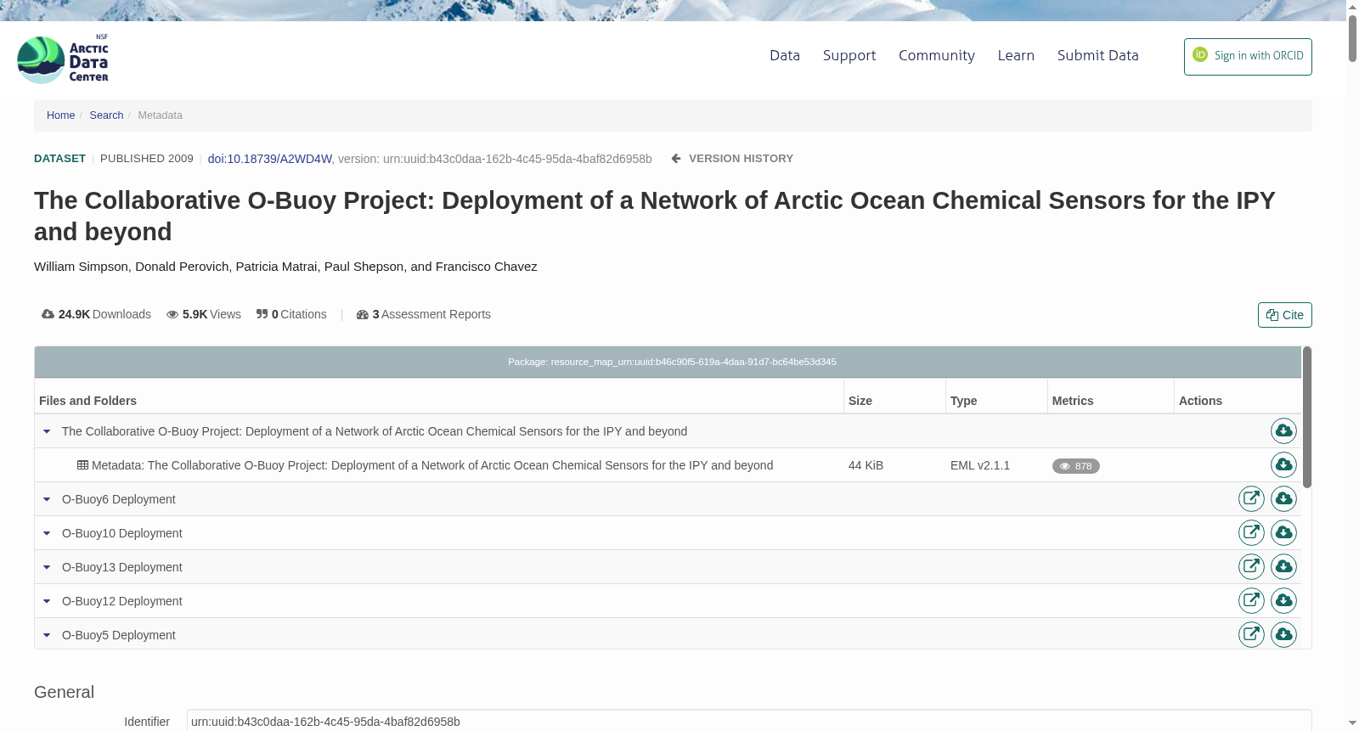Expand the O-Buoy13 Deployment row

[x=47, y=567]
